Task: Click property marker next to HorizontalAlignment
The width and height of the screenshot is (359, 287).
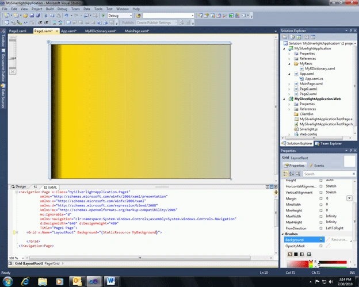Action: (321, 186)
